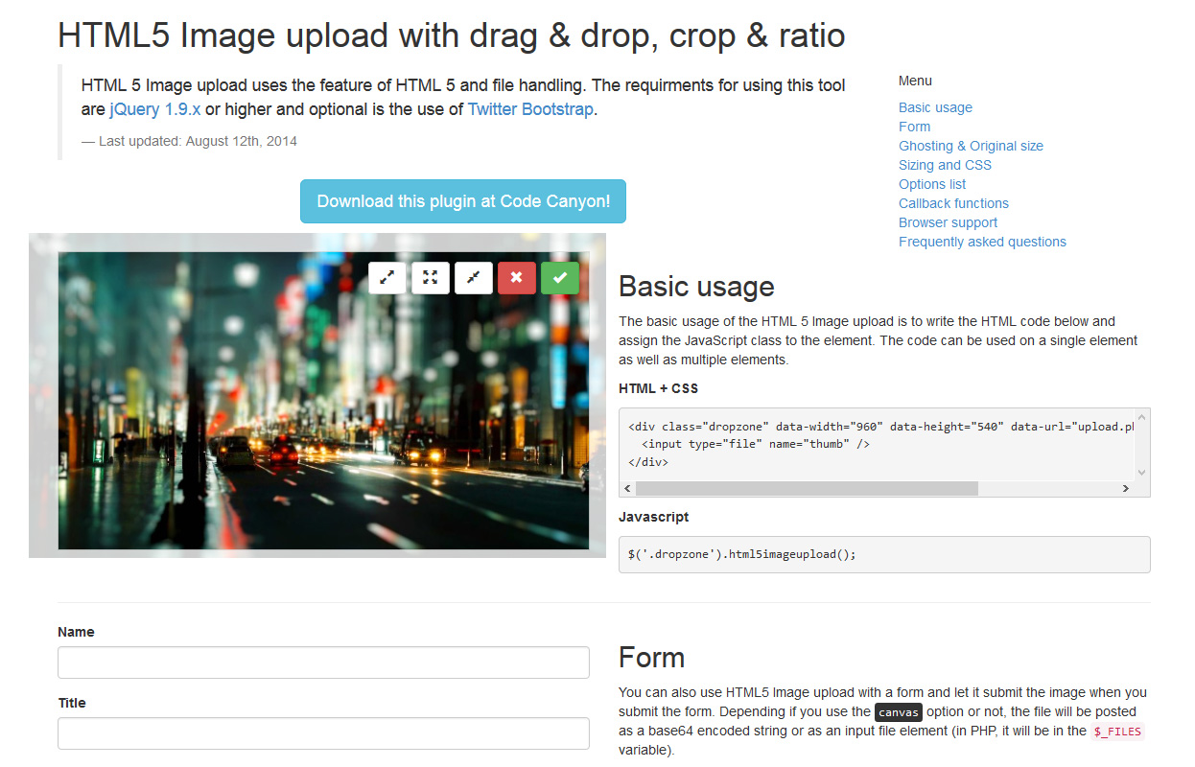The width and height of the screenshot is (1195, 767).
Task: Click the zoom-out inward arrows icon
Action: pos(474,278)
